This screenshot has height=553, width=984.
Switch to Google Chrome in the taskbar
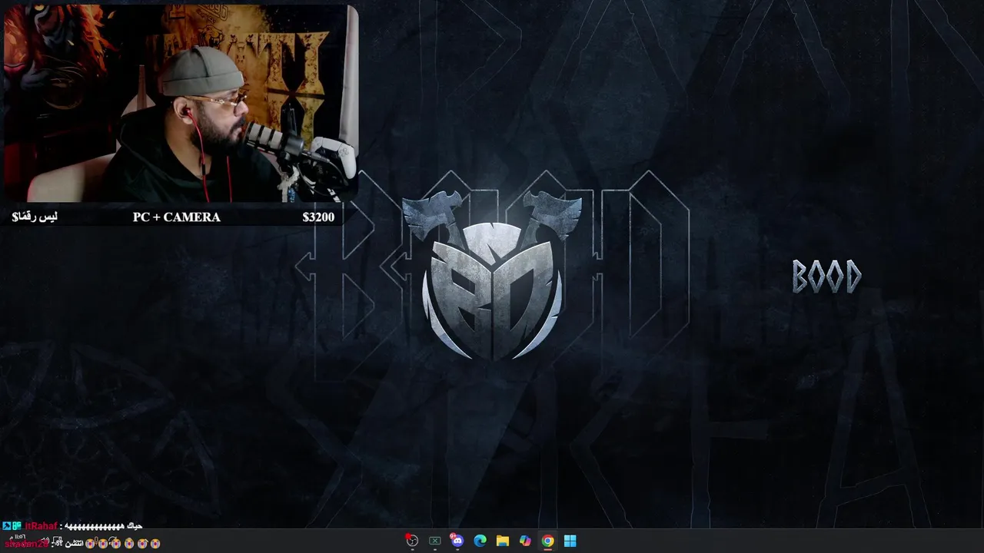coord(547,541)
